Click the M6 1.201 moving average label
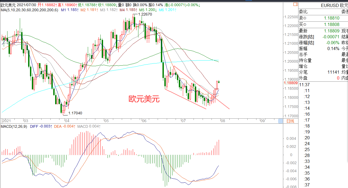The image size is (348, 188). tap(168, 10)
